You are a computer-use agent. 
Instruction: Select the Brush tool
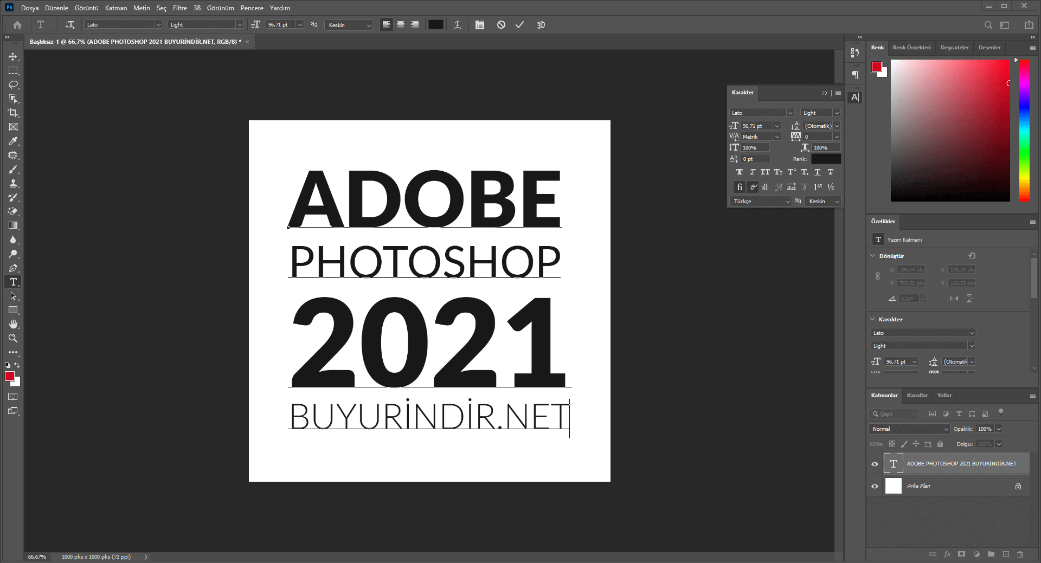[13, 169]
